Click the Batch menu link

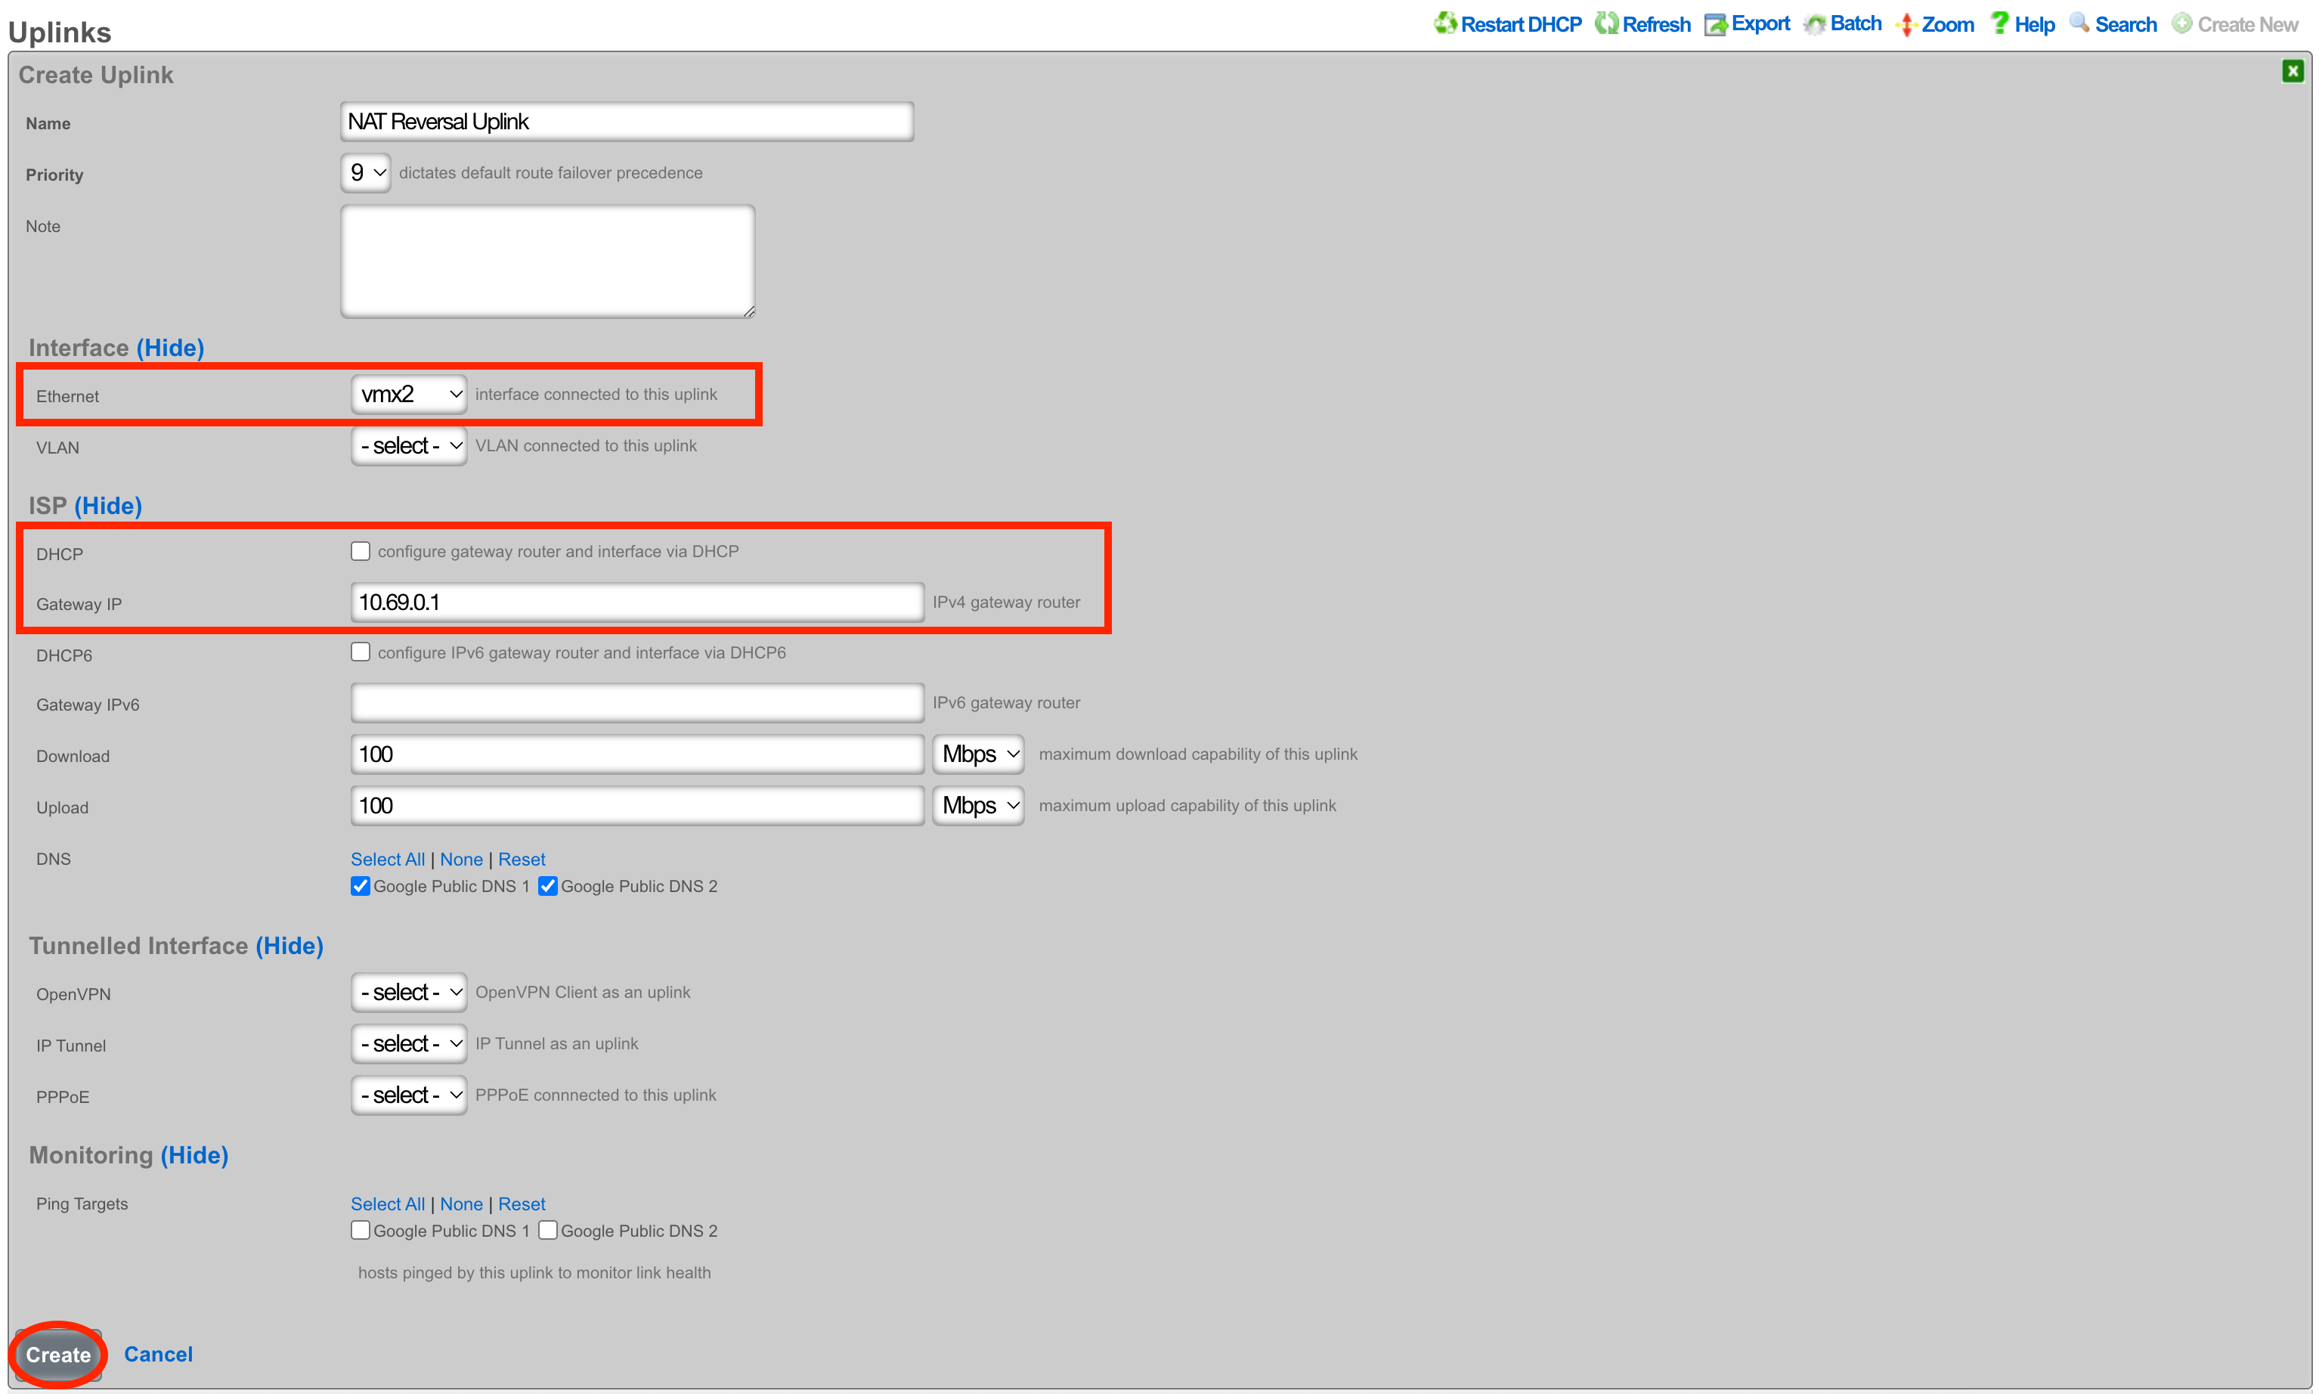(1855, 23)
